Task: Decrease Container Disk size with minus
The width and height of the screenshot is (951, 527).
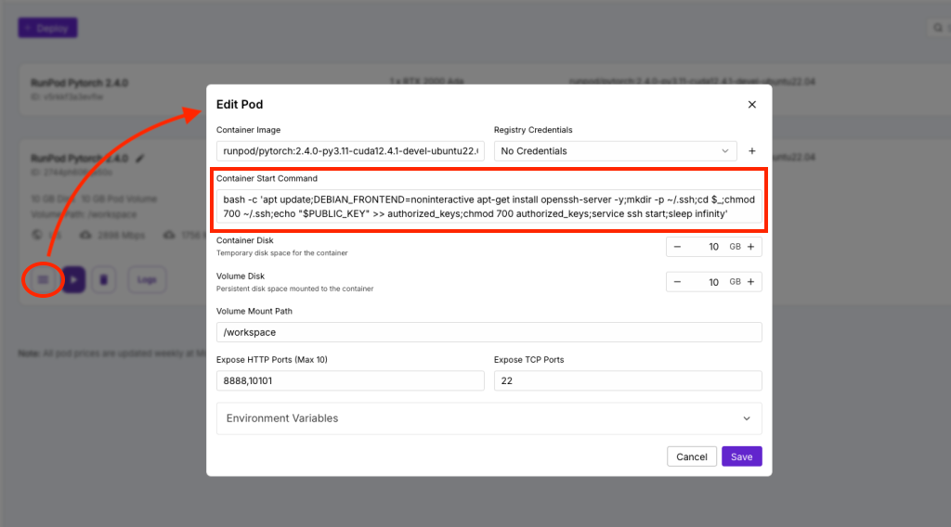Action: 678,247
